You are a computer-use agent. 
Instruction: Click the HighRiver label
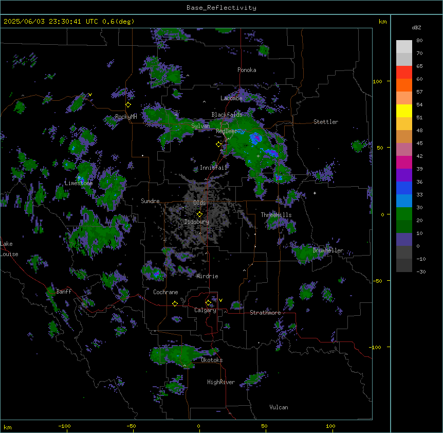pyautogui.click(x=221, y=382)
